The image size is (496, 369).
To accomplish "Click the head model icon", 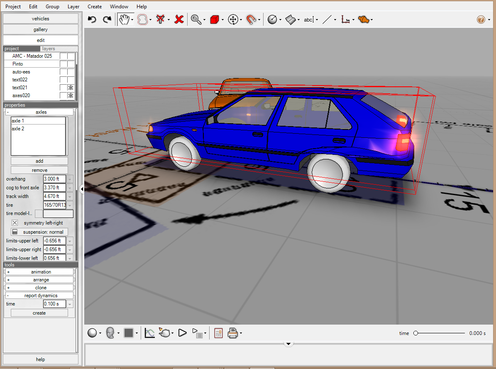I will (x=110, y=333).
